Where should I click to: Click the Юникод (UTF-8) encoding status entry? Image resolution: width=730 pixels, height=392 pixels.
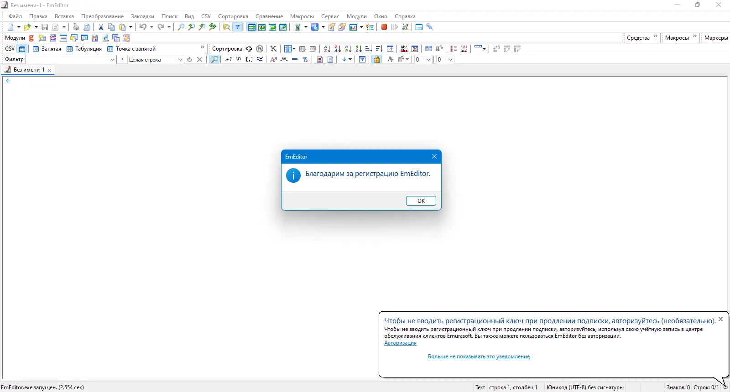[x=585, y=387]
